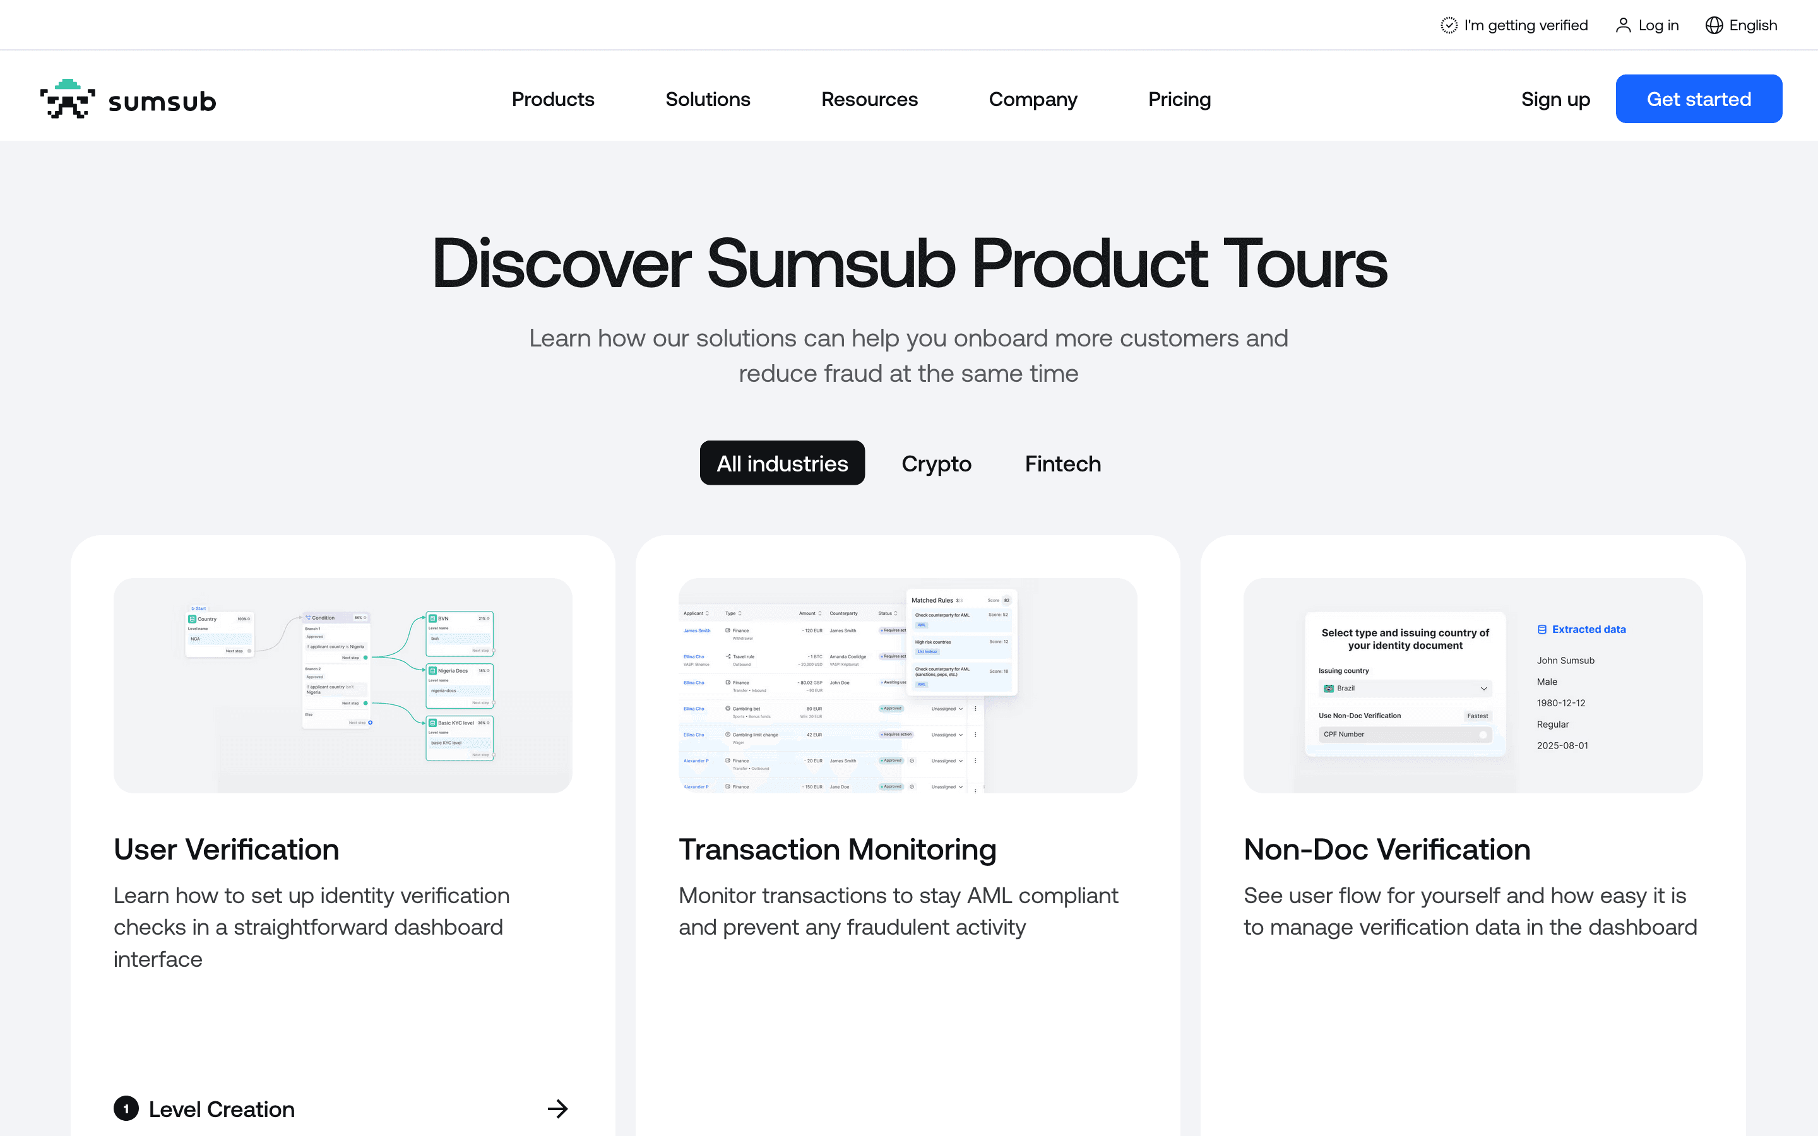Click the Discover Sumsub Product Tours heading
Viewport: 1818px width, 1136px height.
coord(909,263)
